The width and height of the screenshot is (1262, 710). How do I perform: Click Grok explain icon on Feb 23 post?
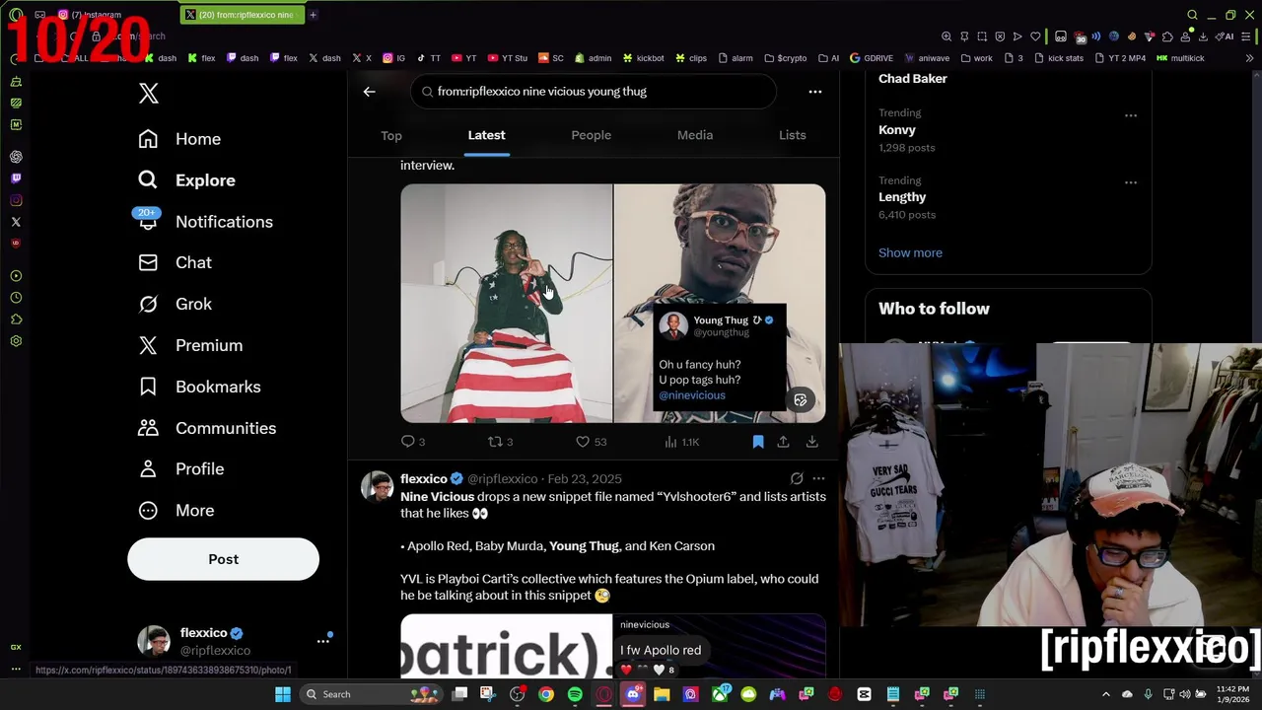797,479
